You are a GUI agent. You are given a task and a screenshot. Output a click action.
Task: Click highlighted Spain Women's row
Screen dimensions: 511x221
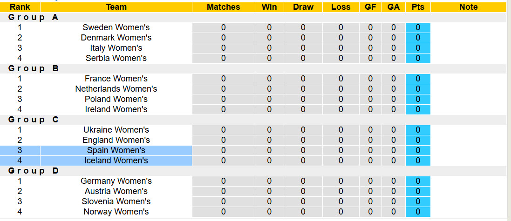116,150
